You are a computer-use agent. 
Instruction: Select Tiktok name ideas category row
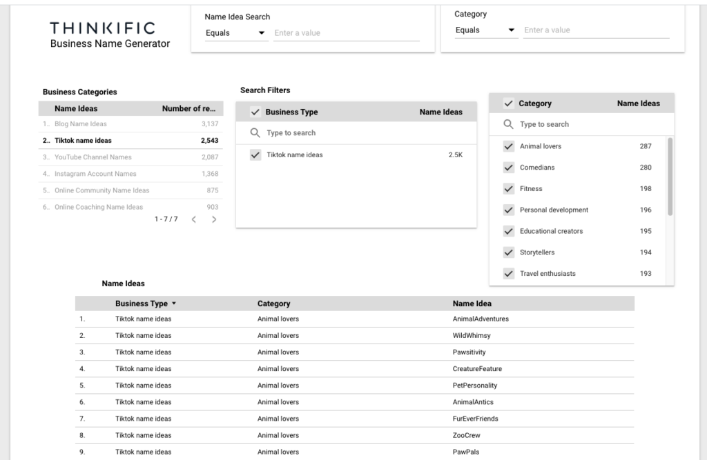point(130,141)
